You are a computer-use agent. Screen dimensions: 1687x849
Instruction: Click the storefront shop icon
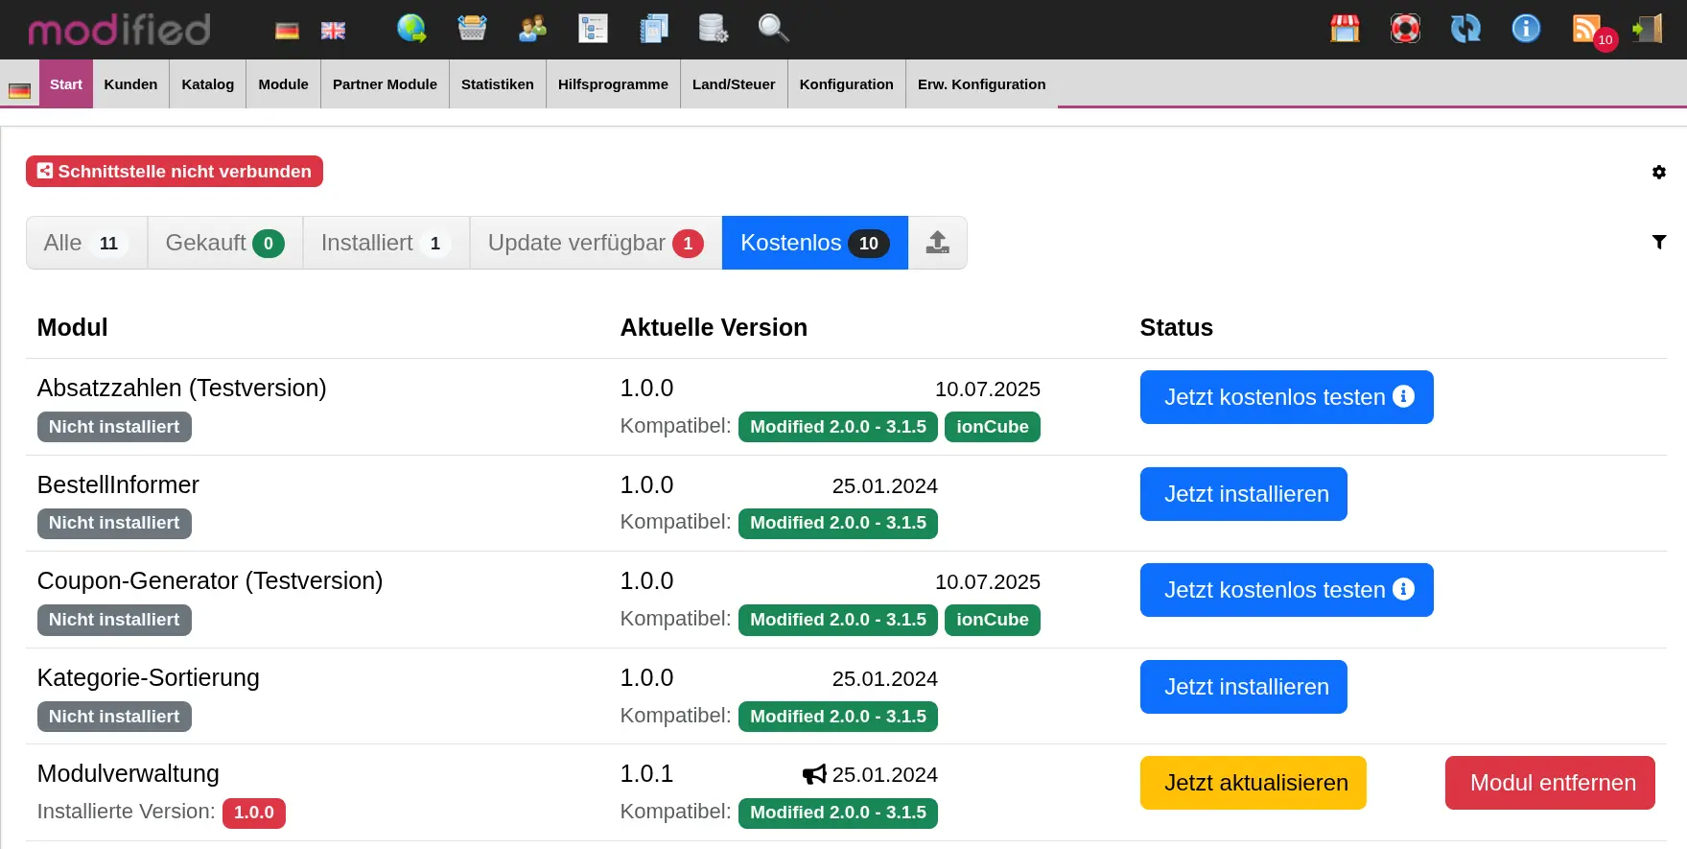(x=1345, y=29)
